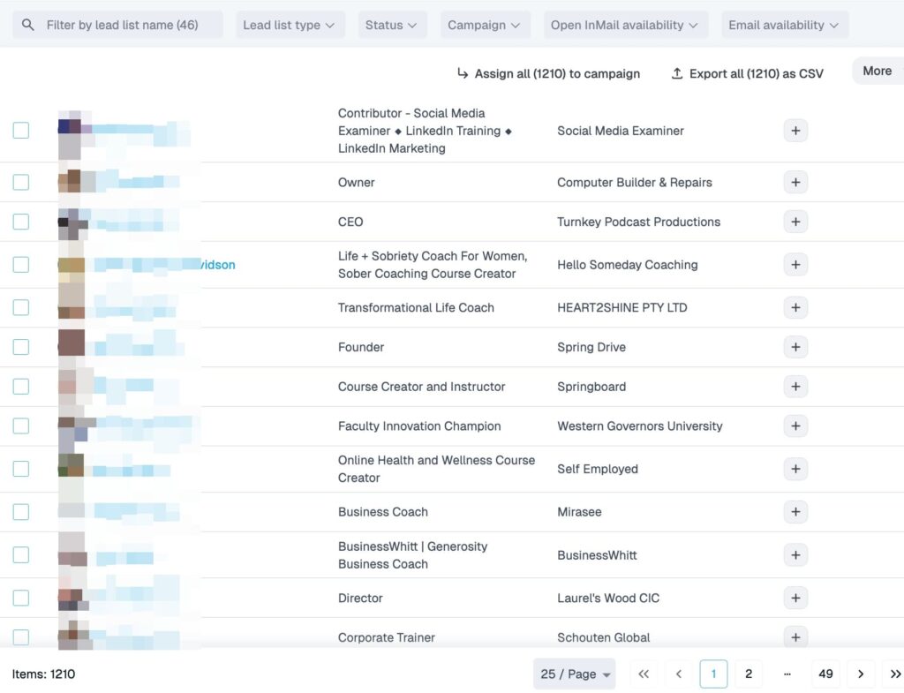This screenshot has height=693, width=904.
Task: Click the 'Items: 1210' count label
Action: pos(43,674)
